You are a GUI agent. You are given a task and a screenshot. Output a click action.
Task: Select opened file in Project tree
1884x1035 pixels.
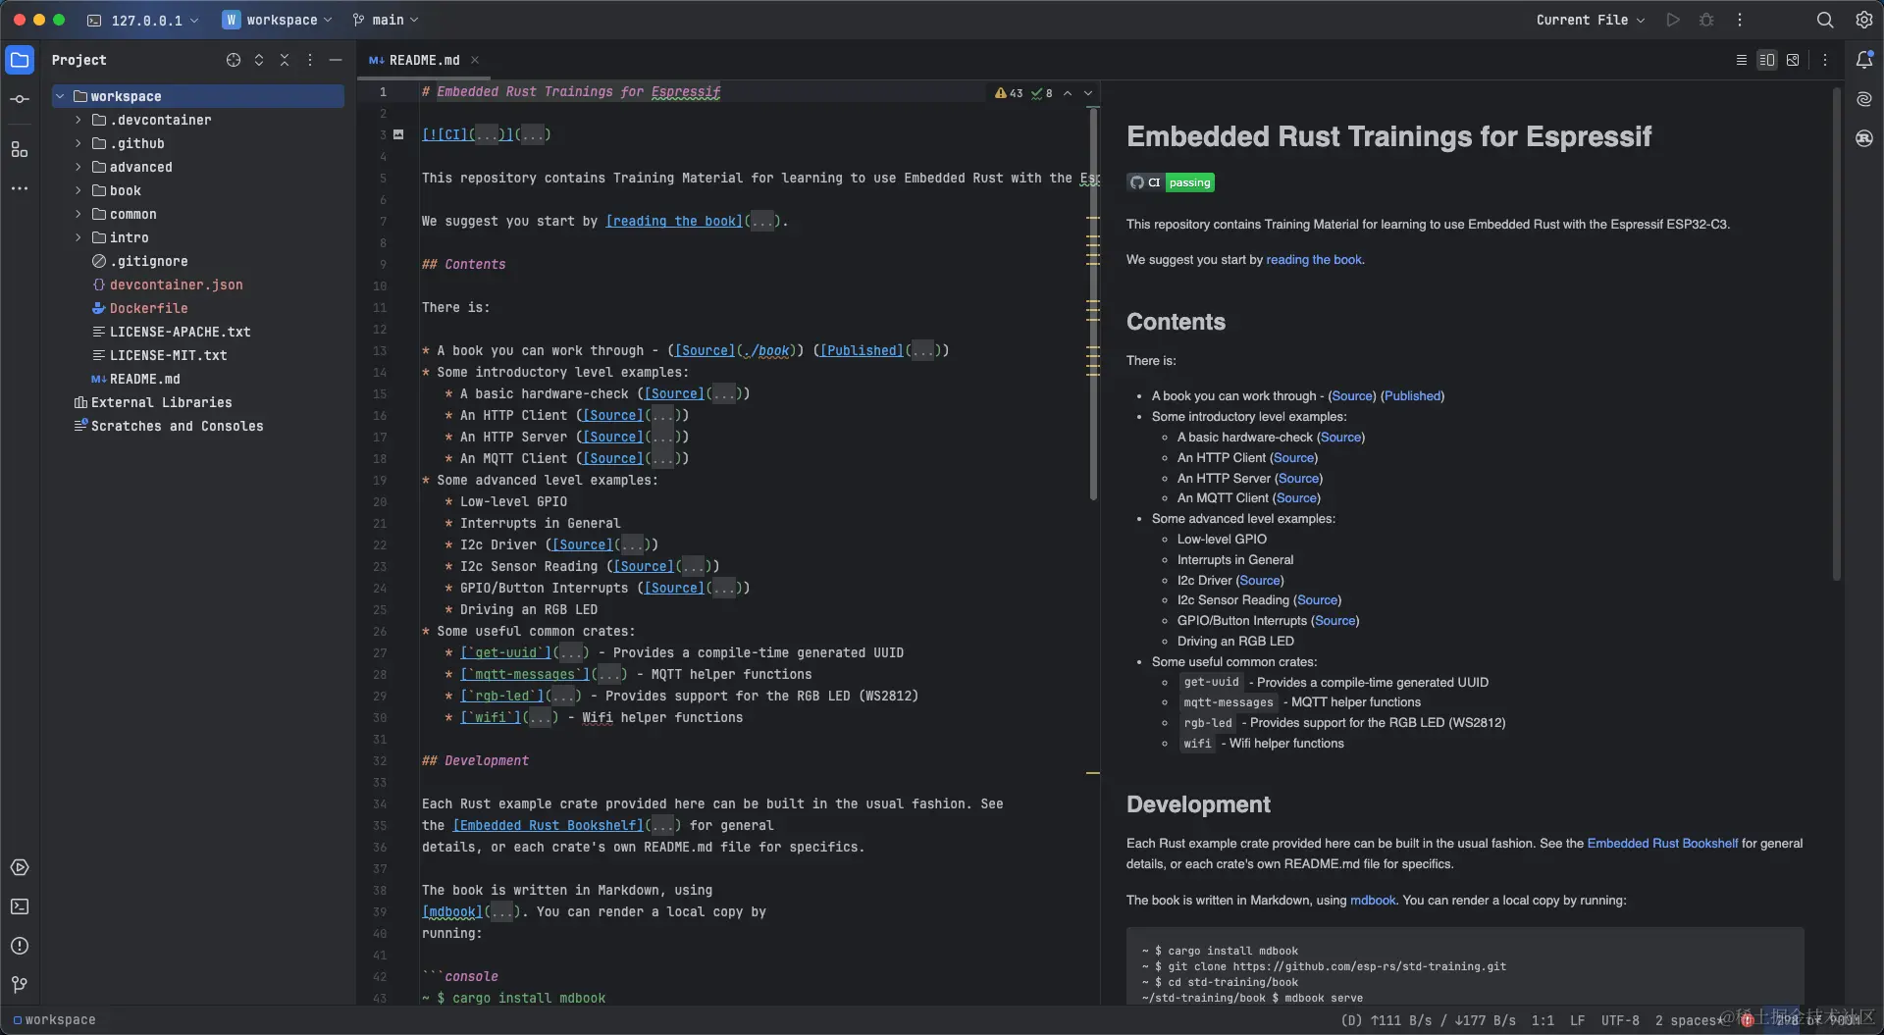click(x=234, y=60)
